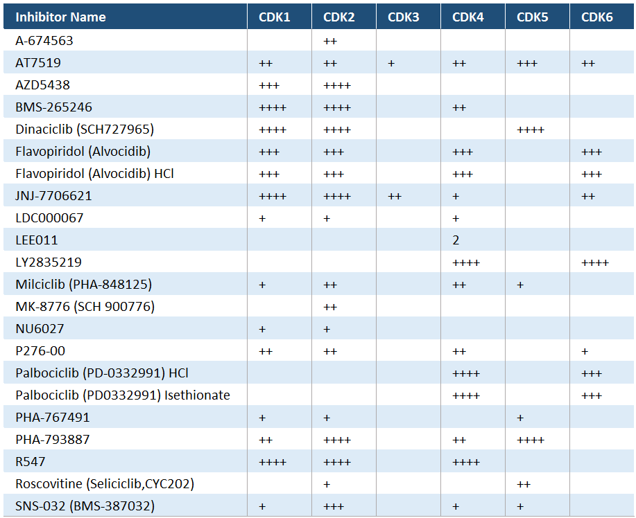Click the CDK2 value for AZD5438
The width and height of the screenshot is (636, 518).
coord(337,85)
